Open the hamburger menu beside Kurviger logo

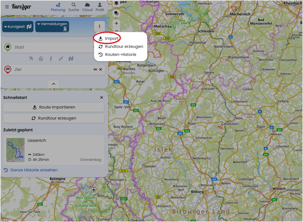7,7
